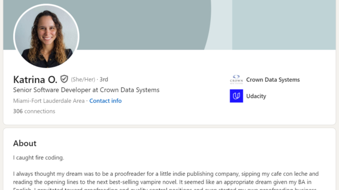Viewport: 339px width, 190px height.
Task: Click the Crown Data Systems logo
Action: pos(236,79)
